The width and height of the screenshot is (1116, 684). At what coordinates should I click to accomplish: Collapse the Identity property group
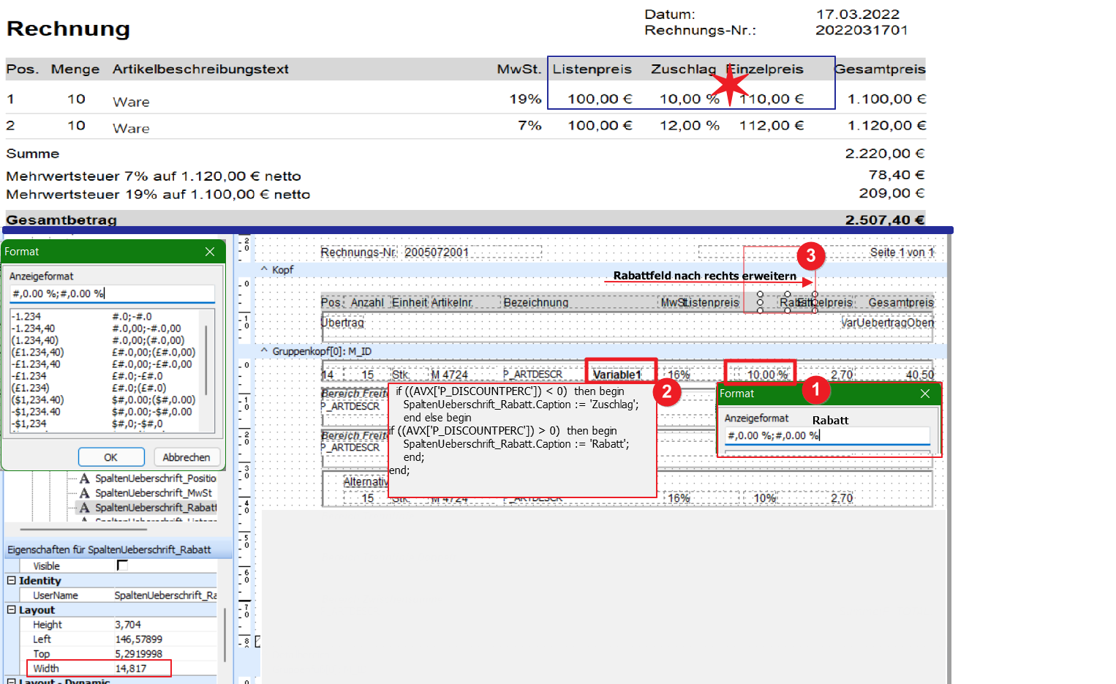point(11,580)
